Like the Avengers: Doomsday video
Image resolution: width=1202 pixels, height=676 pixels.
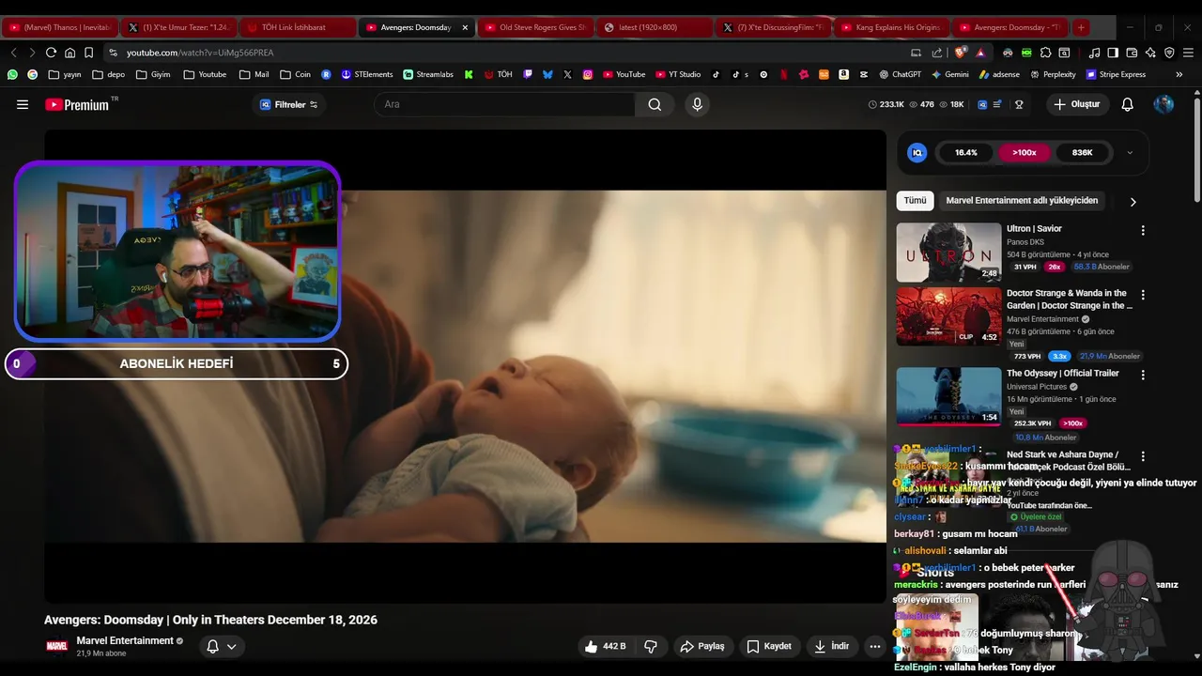point(605,646)
